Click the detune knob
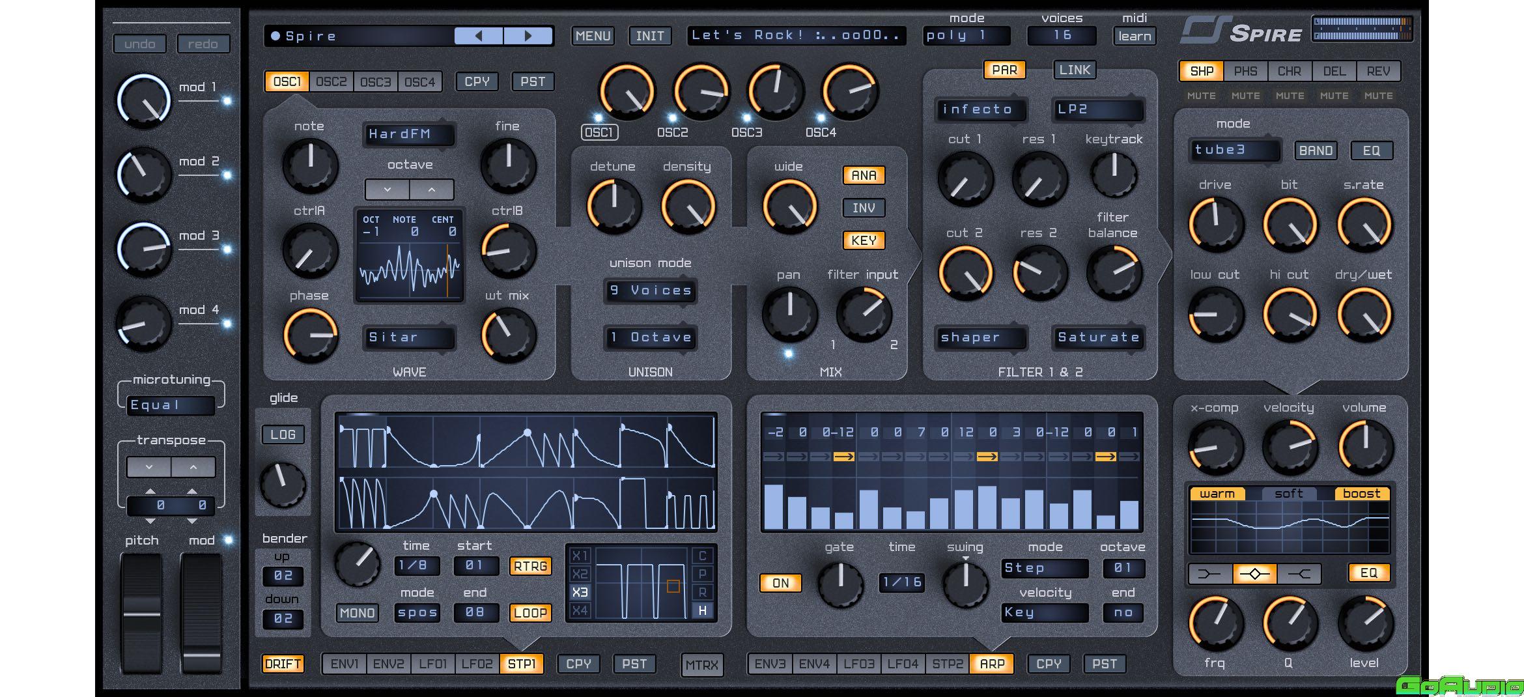Viewport: 1524px width, 697px height. point(614,206)
